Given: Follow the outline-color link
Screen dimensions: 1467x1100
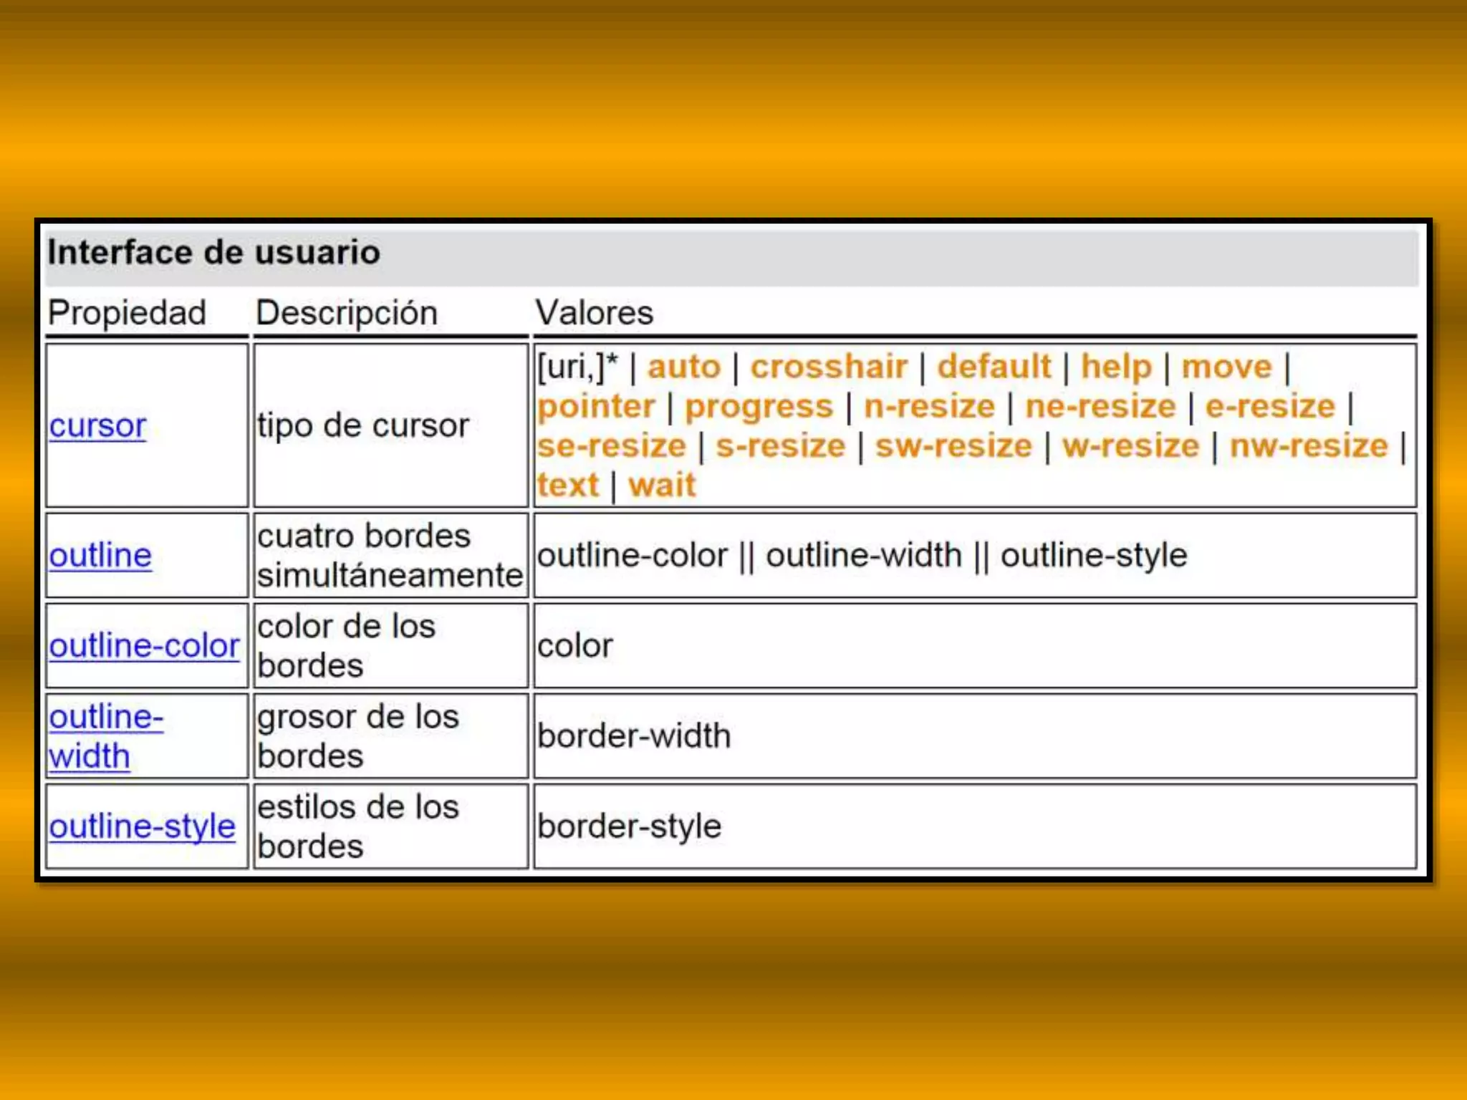Looking at the screenshot, I should click(x=144, y=646).
